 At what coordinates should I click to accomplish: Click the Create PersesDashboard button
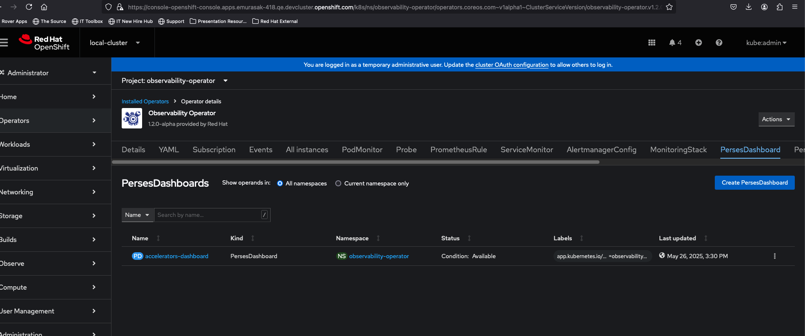(x=754, y=182)
